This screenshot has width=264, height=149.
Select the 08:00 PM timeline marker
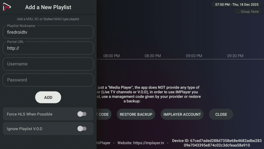(111, 56)
